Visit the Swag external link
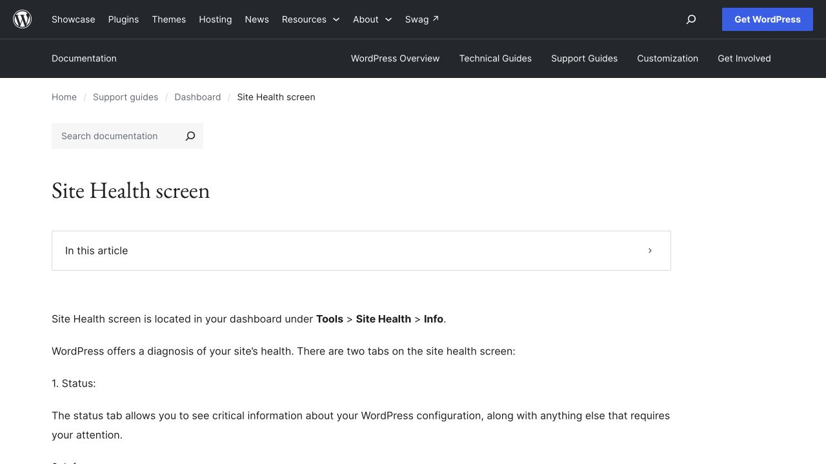This screenshot has width=826, height=464. [422, 19]
